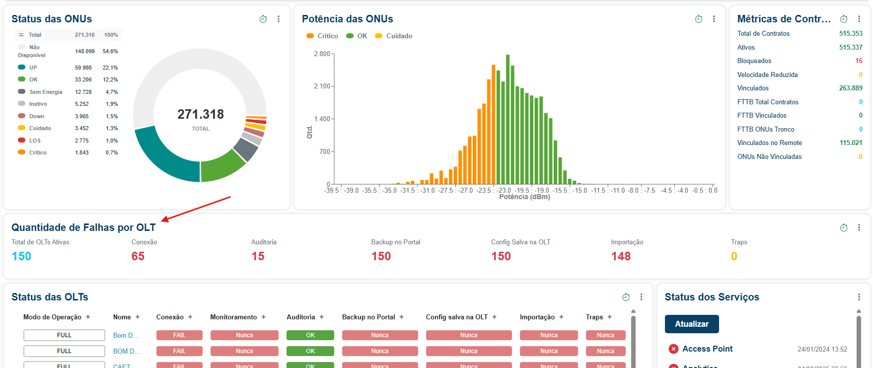Click the timer icon in Métricas de Contratos panel
Image resolution: width=873 pixels, height=368 pixels.
click(844, 19)
